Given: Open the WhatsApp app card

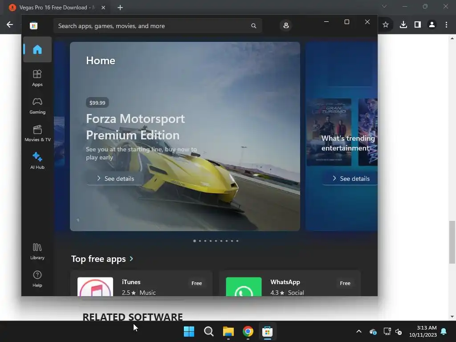Looking at the screenshot, I should click(x=289, y=284).
